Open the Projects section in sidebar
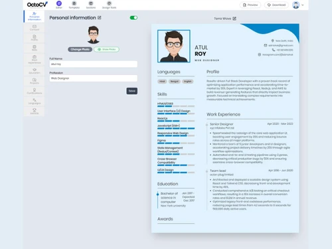The image size is (332, 249). [35, 81]
